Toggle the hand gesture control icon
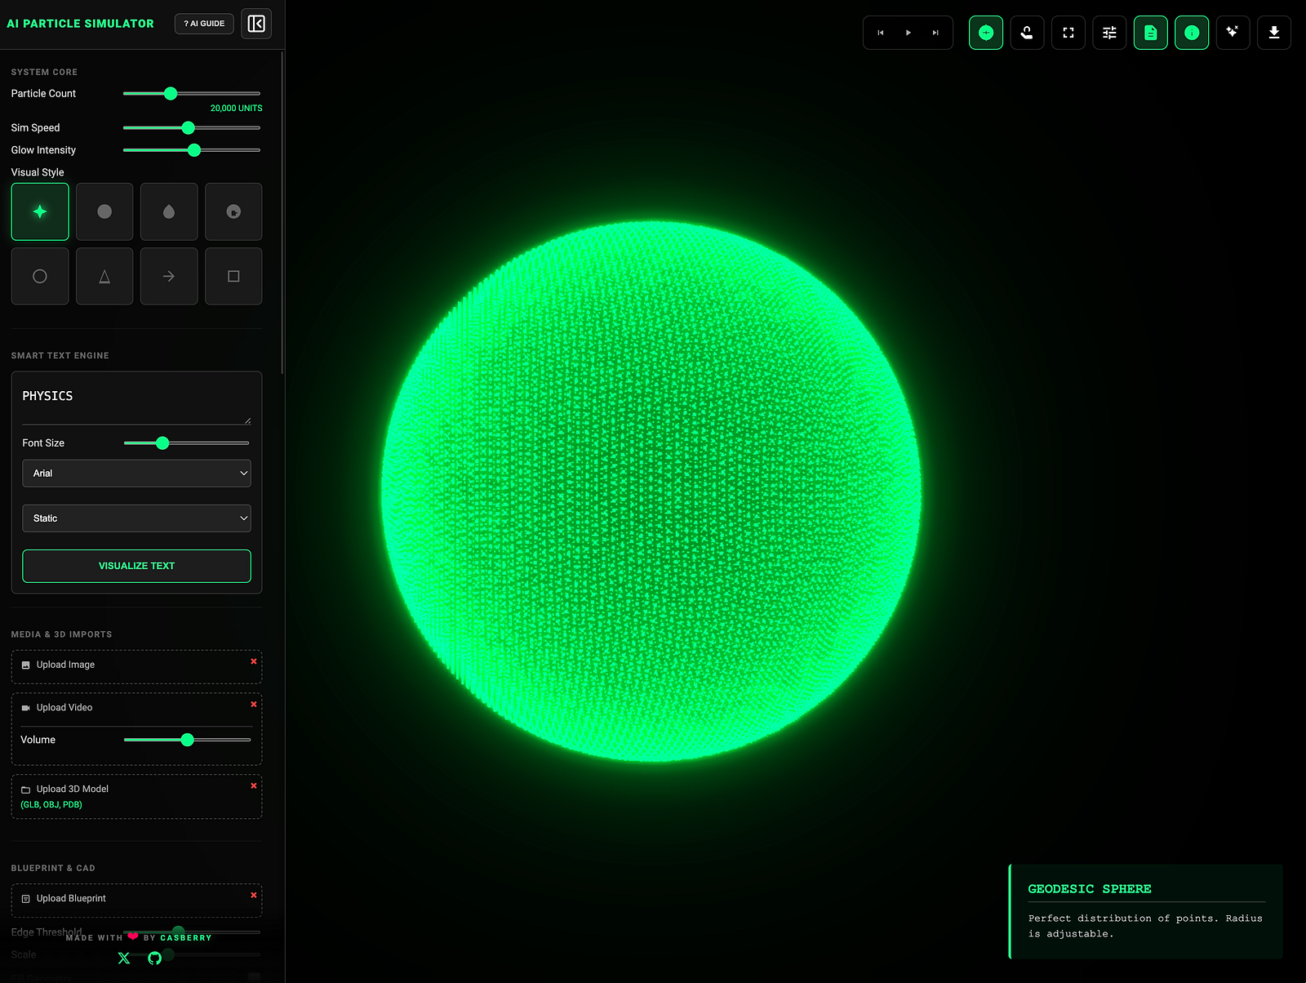This screenshot has height=983, width=1306. pyautogui.click(x=1027, y=33)
